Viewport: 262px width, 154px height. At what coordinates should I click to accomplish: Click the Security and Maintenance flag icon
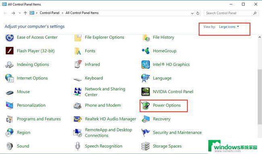pyautogui.click(x=146, y=133)
